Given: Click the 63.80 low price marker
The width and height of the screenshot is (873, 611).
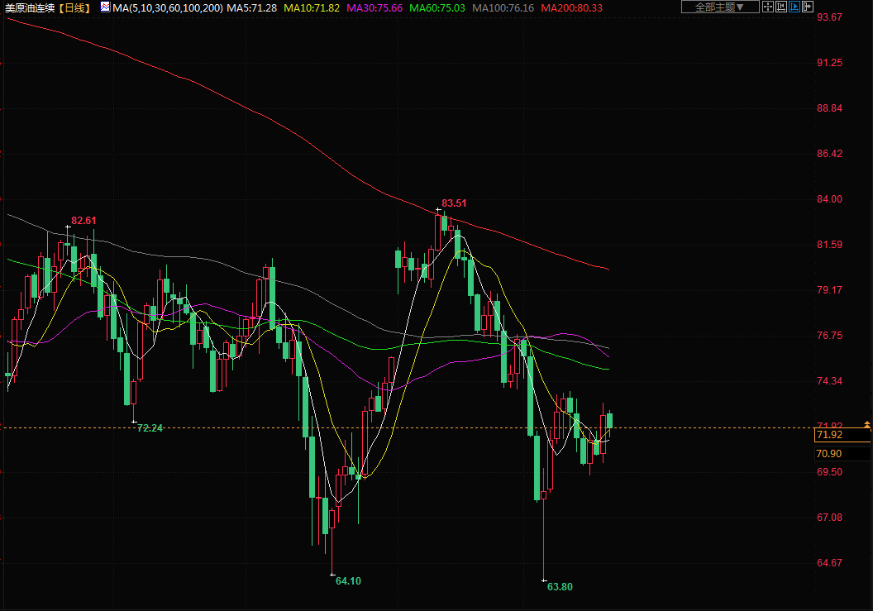Looking at the screenshot, I should click(560, 586).
